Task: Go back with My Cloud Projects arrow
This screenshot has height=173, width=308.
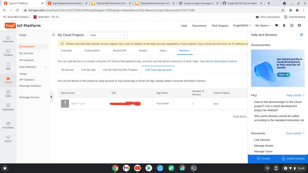Action: 54,35
